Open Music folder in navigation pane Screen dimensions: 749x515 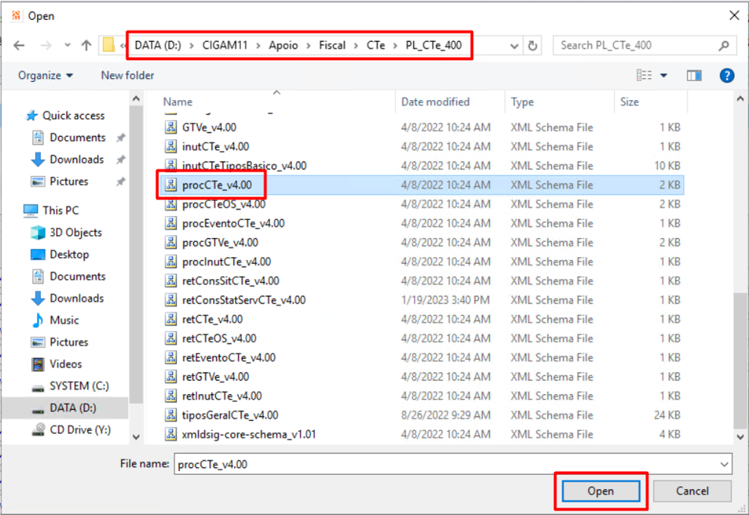coord(64,320)
